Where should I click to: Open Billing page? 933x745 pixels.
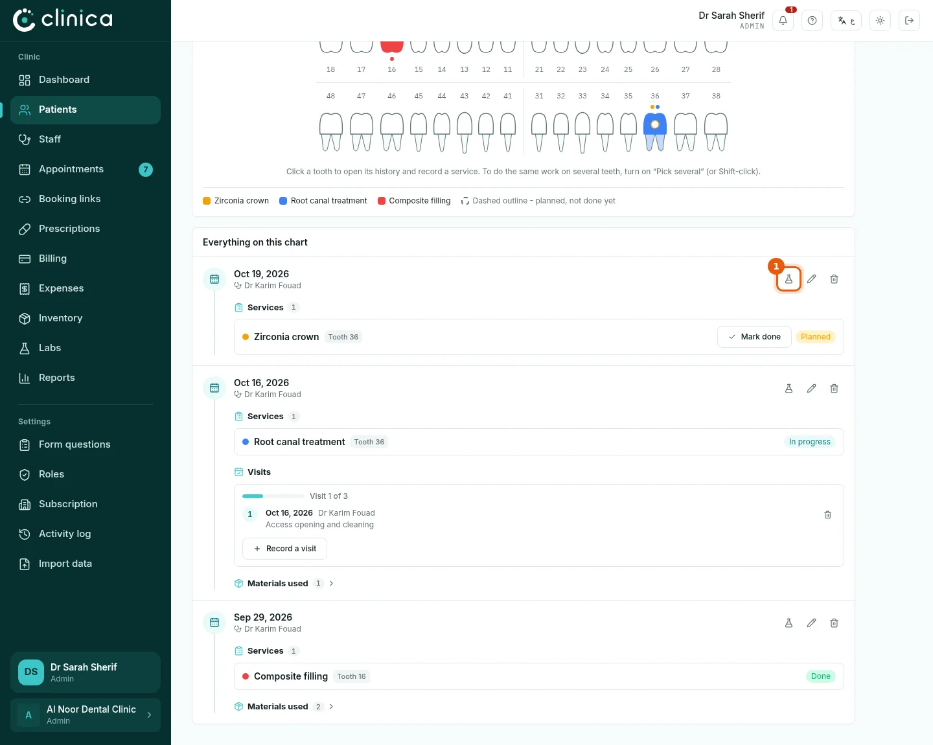point(86,259)
